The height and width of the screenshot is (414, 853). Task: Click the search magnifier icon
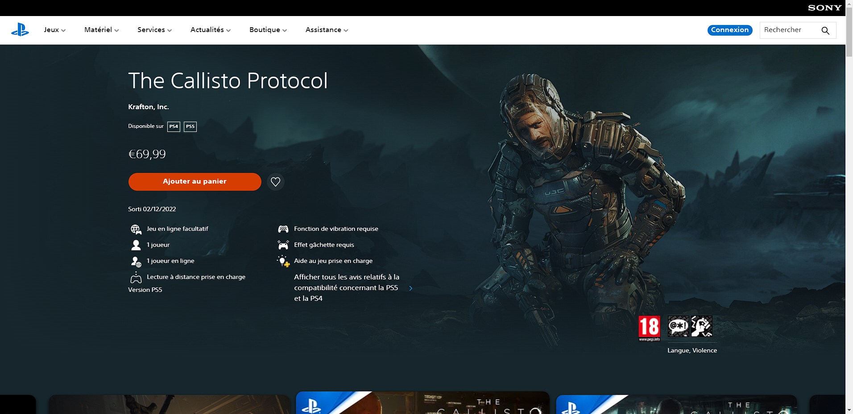coord(826,30)
